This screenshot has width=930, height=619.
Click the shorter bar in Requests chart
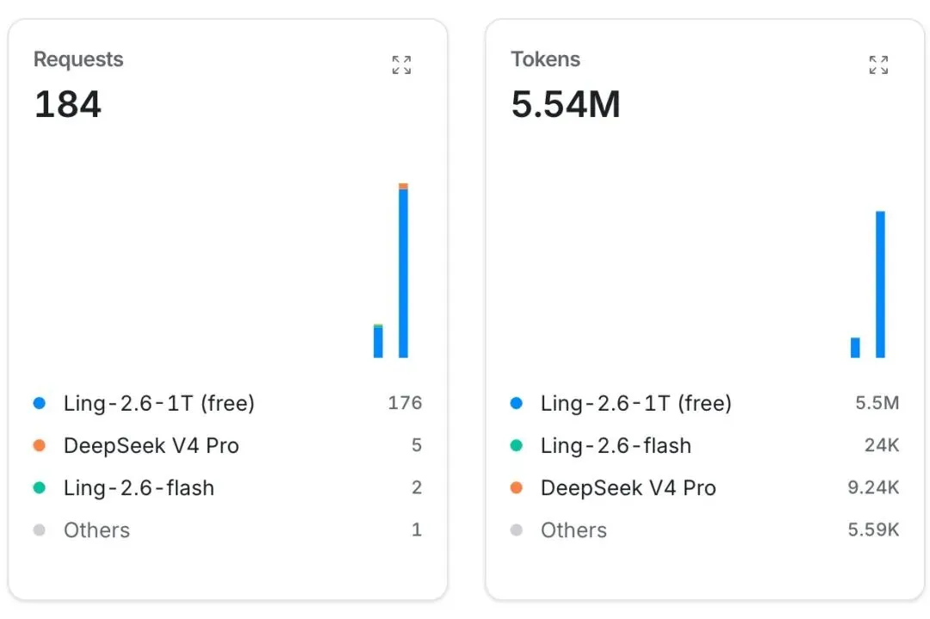point(378,341)
